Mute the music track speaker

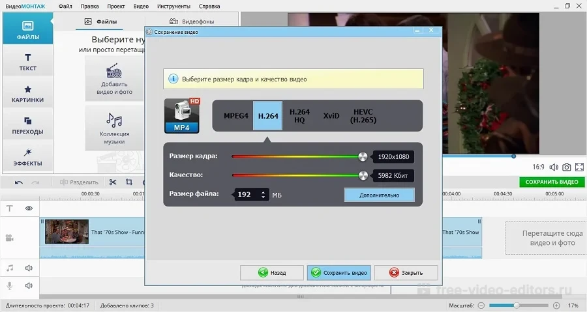click(29, 268)
